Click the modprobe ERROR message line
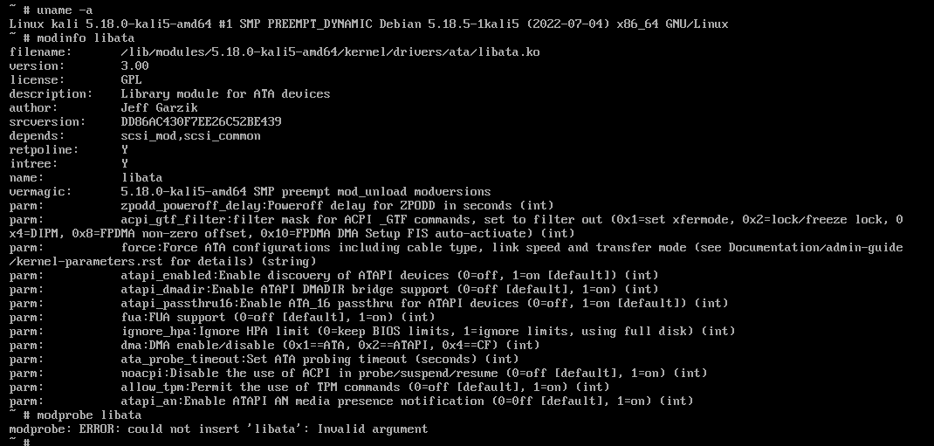This screenshot has width=934, height=446. click(x=218, y=429)
